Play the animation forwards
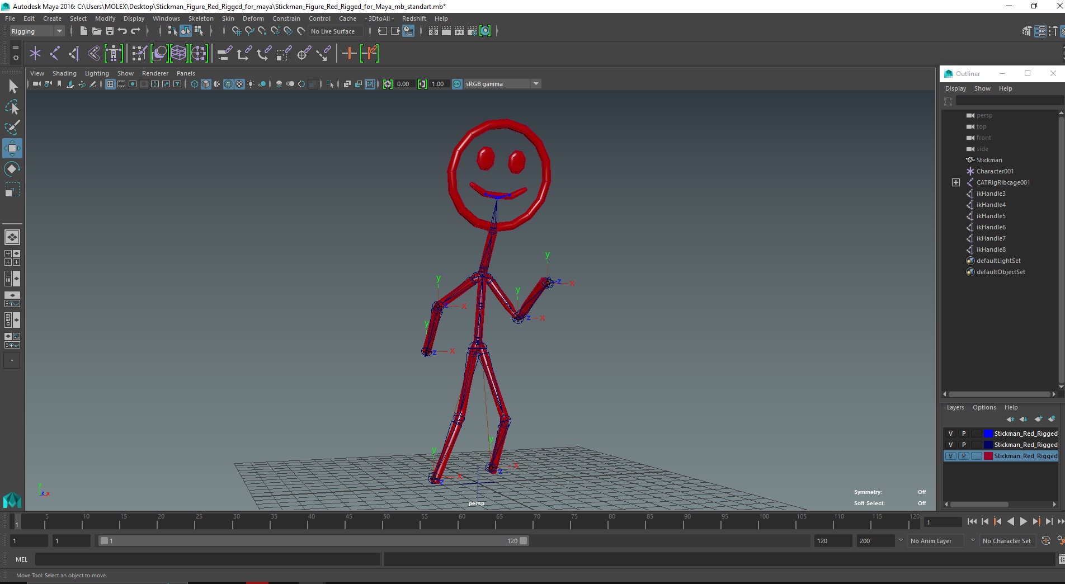Viewport: 1065px width, 584px height. coord(1023,521)
